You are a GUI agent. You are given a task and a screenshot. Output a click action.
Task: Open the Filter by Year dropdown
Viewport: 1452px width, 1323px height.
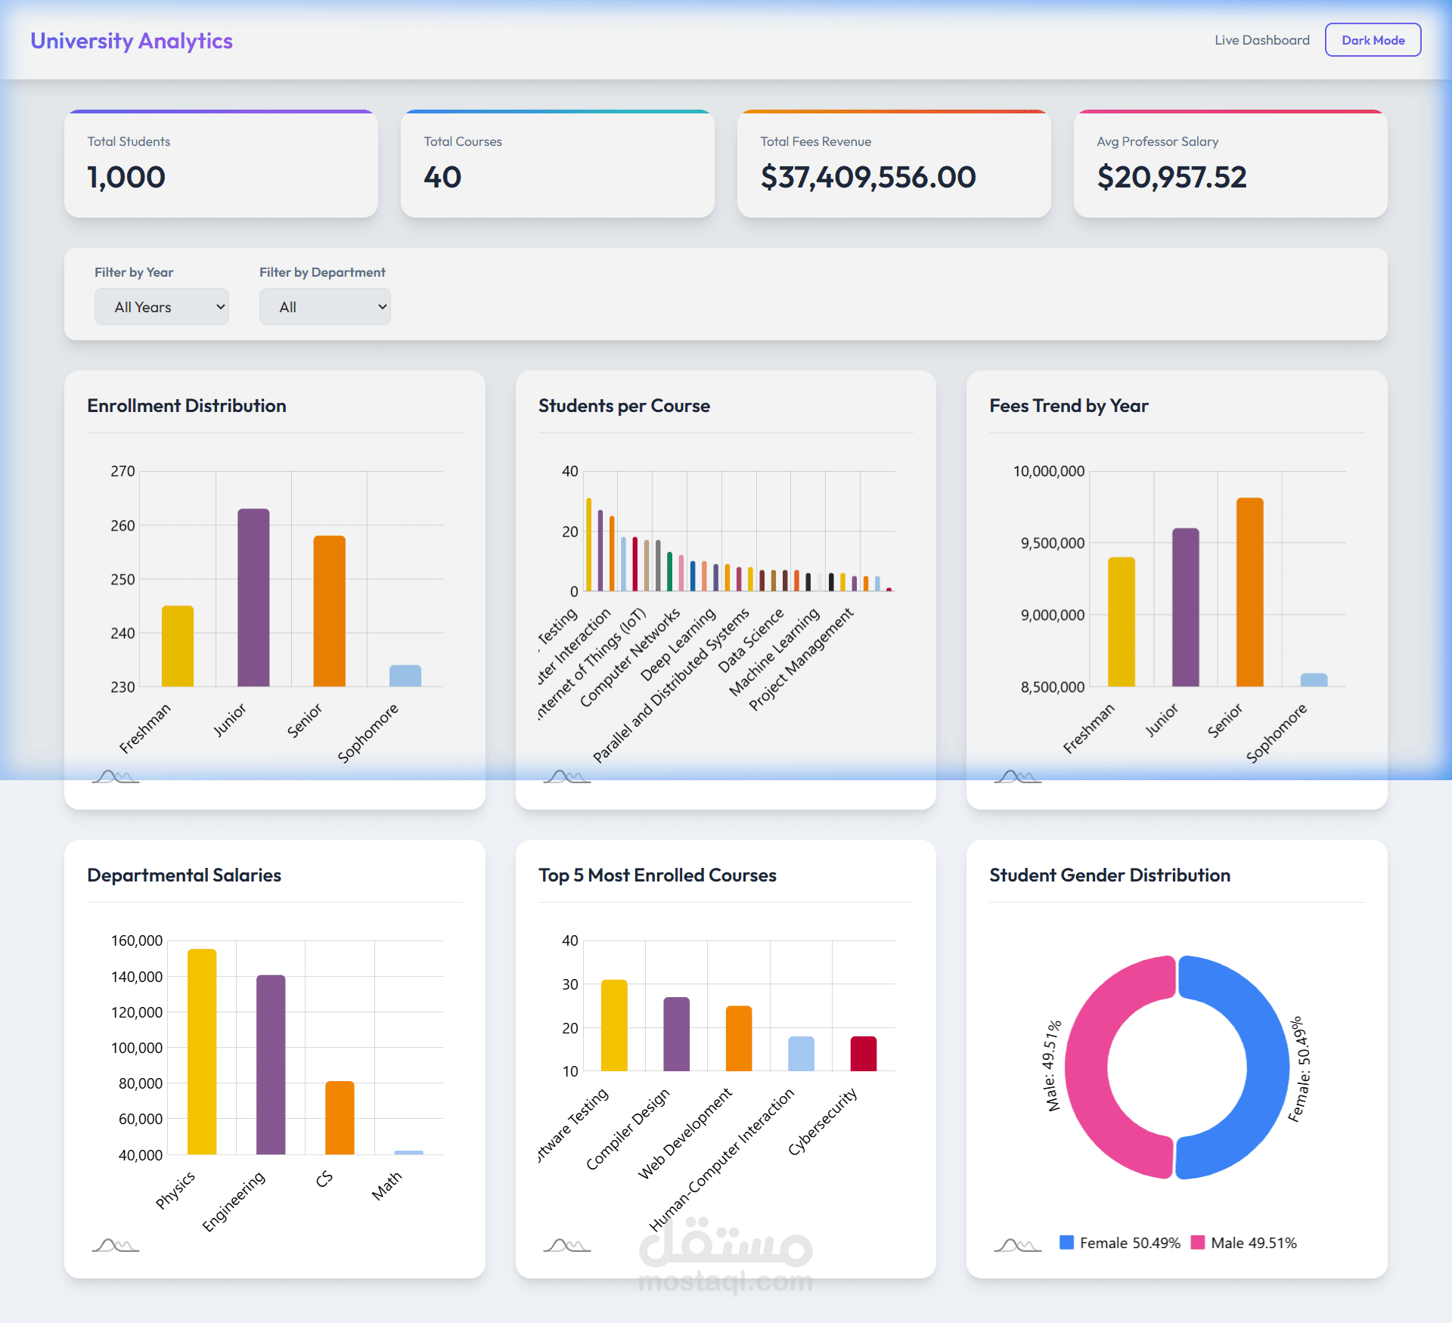click(x=162, y=307)
